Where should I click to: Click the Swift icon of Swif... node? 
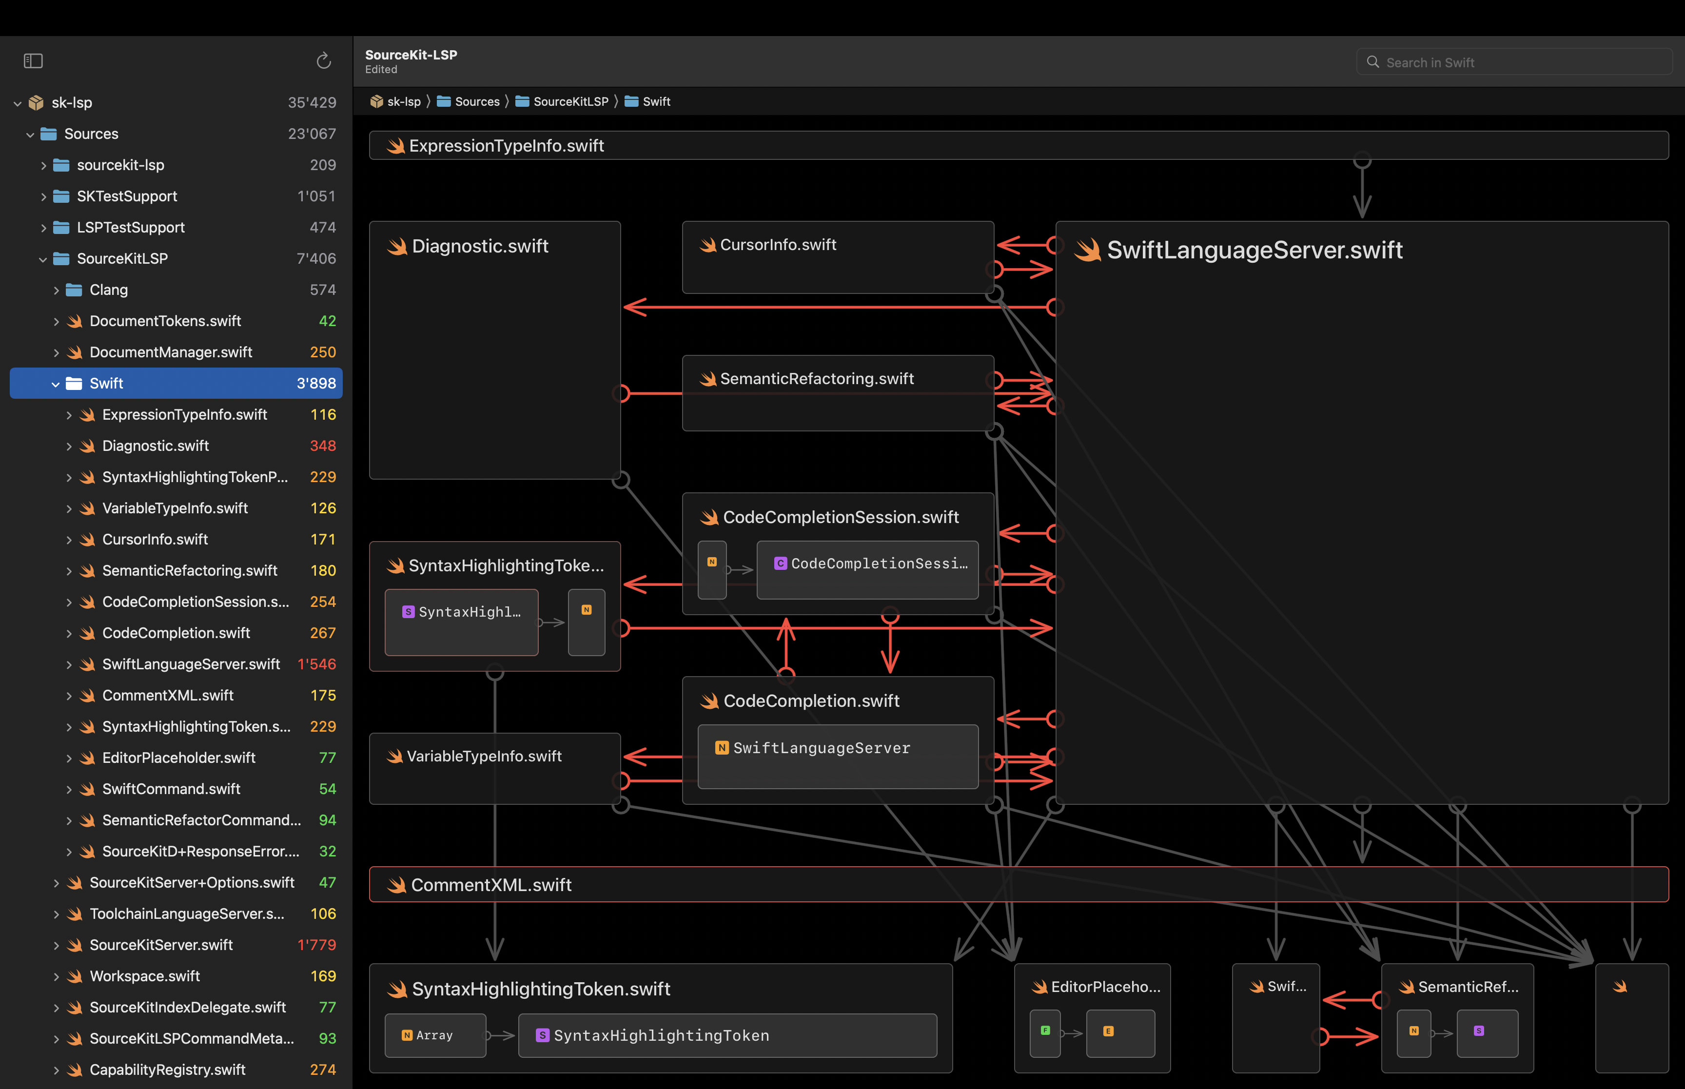[1256, 987]
